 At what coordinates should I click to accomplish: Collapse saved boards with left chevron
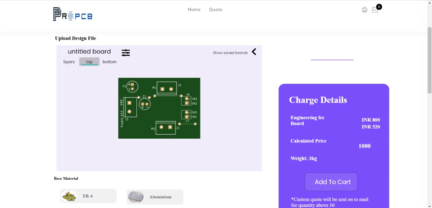[254, 51]
